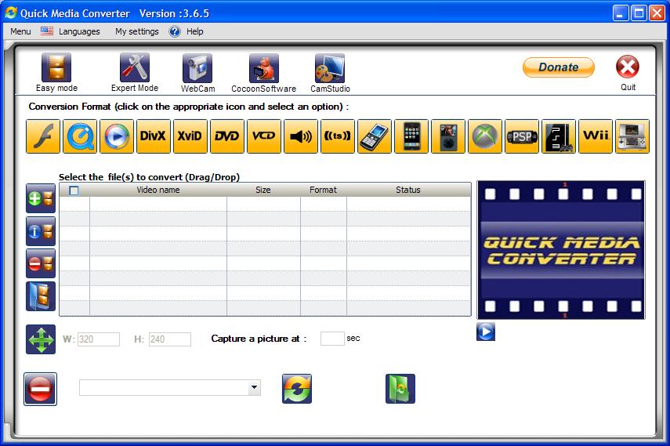This screenshot has height=446, width=670.
Task: Open output folder green icon
Action: [x=400, y=389]
